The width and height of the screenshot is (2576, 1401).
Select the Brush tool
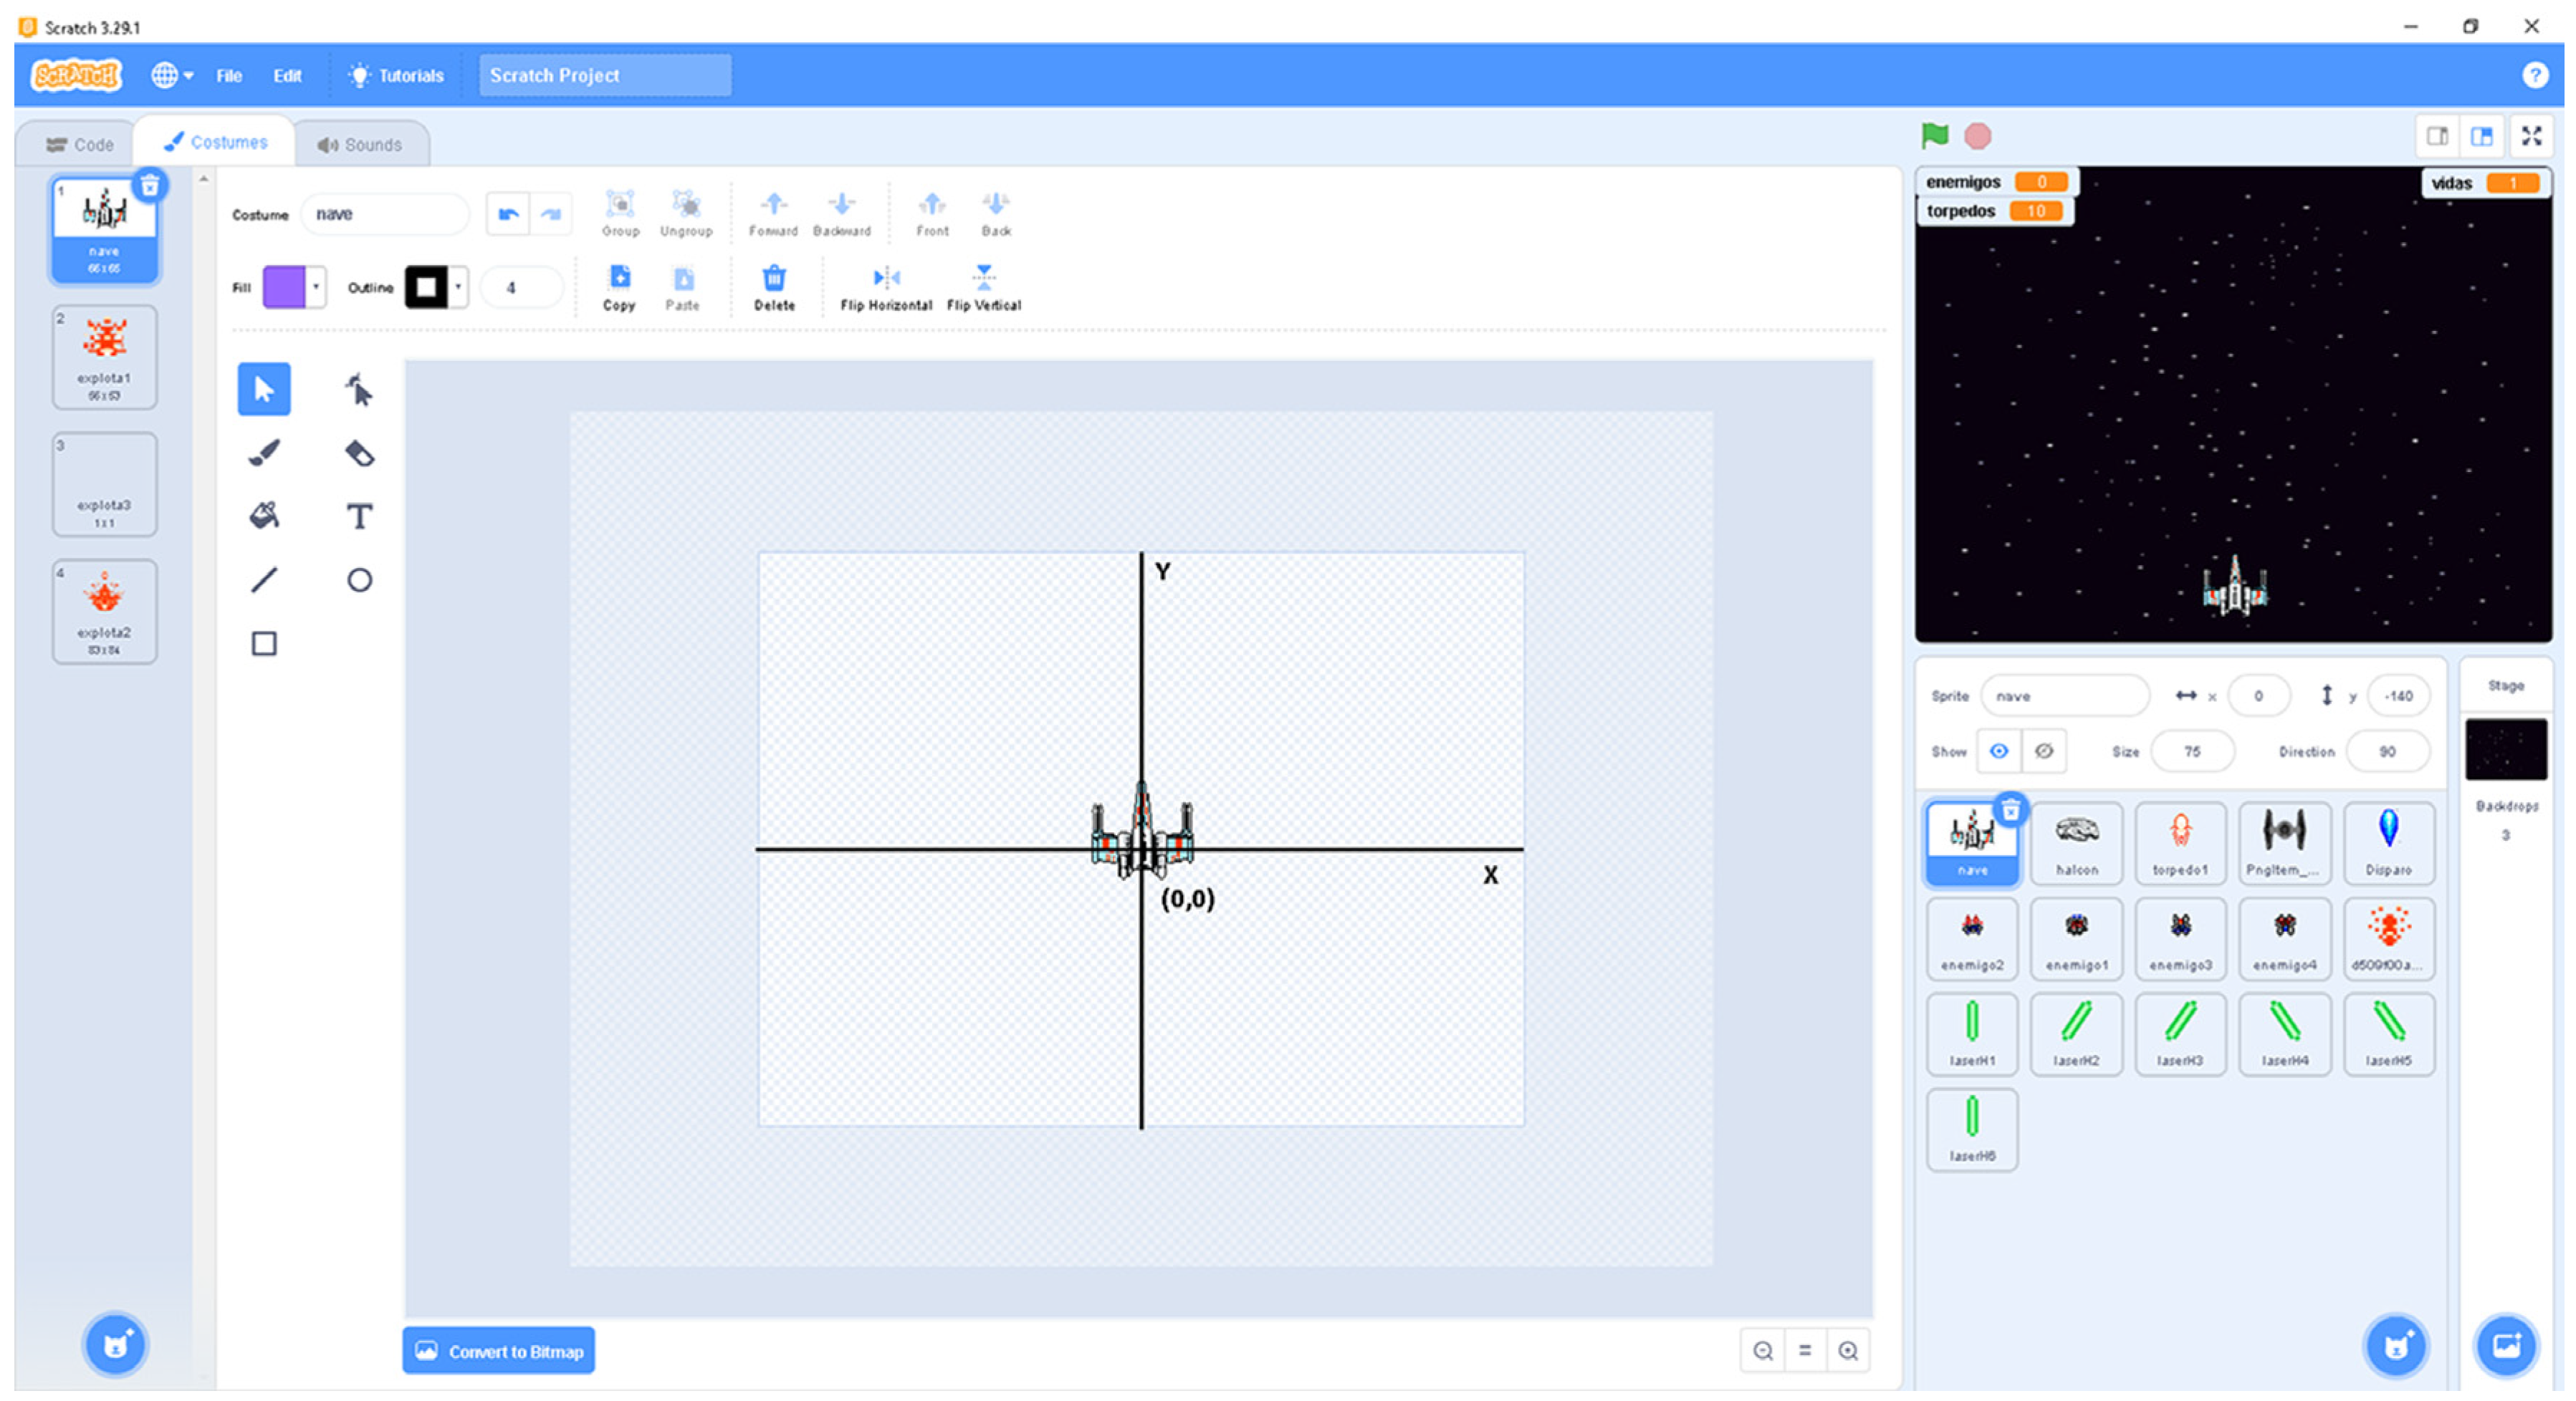tap(264, 453)
